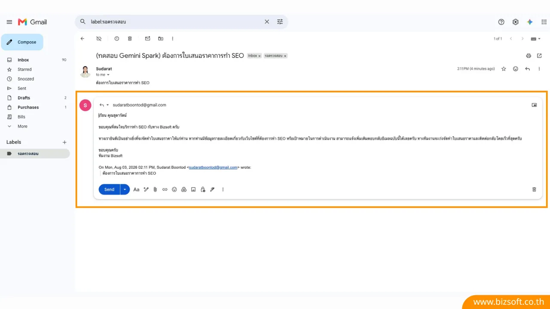Open the Gemini sparkle icon

pyautogui.click(x=530, y=22)
